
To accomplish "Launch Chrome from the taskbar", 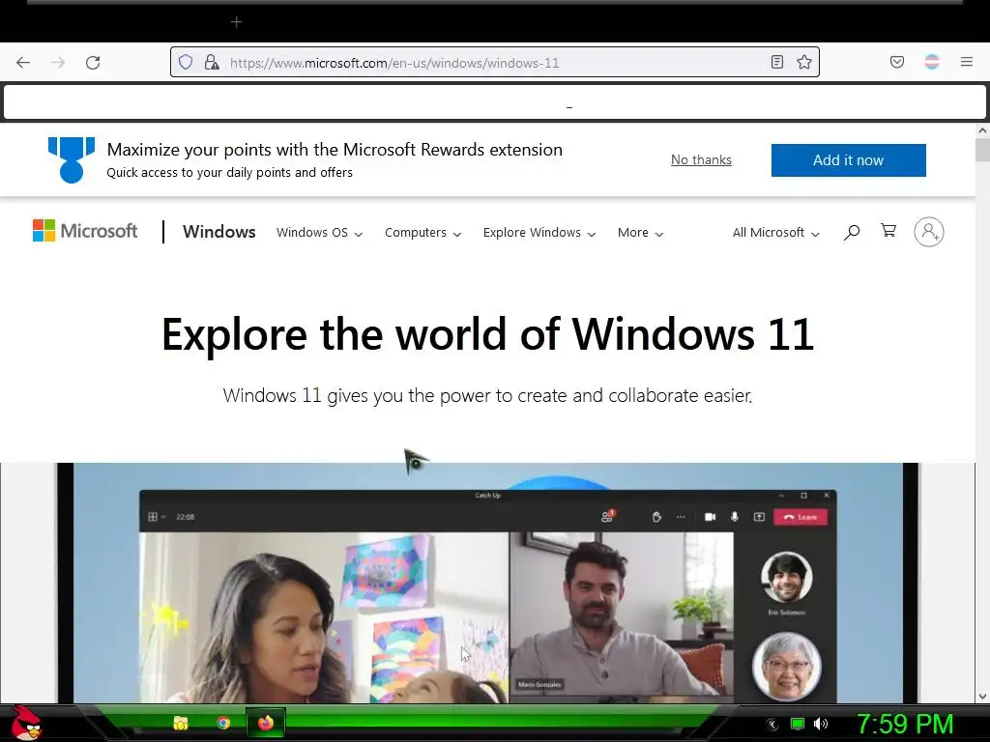I will [x=223, y=723].
